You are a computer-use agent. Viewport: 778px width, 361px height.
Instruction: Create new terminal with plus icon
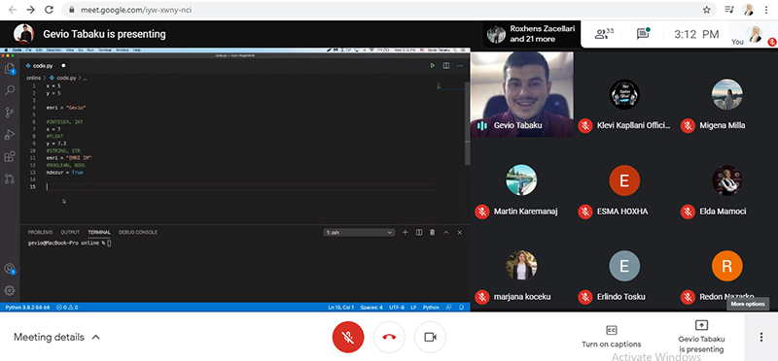[x=405, y=232]
